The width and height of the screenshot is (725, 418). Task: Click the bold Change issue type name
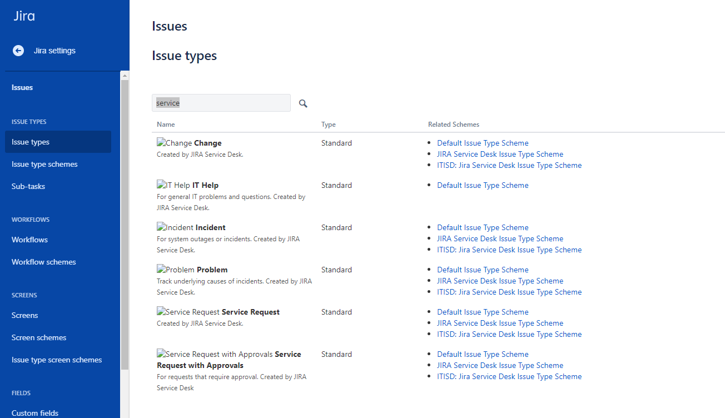pyautogui.click(x=208, y=143)
